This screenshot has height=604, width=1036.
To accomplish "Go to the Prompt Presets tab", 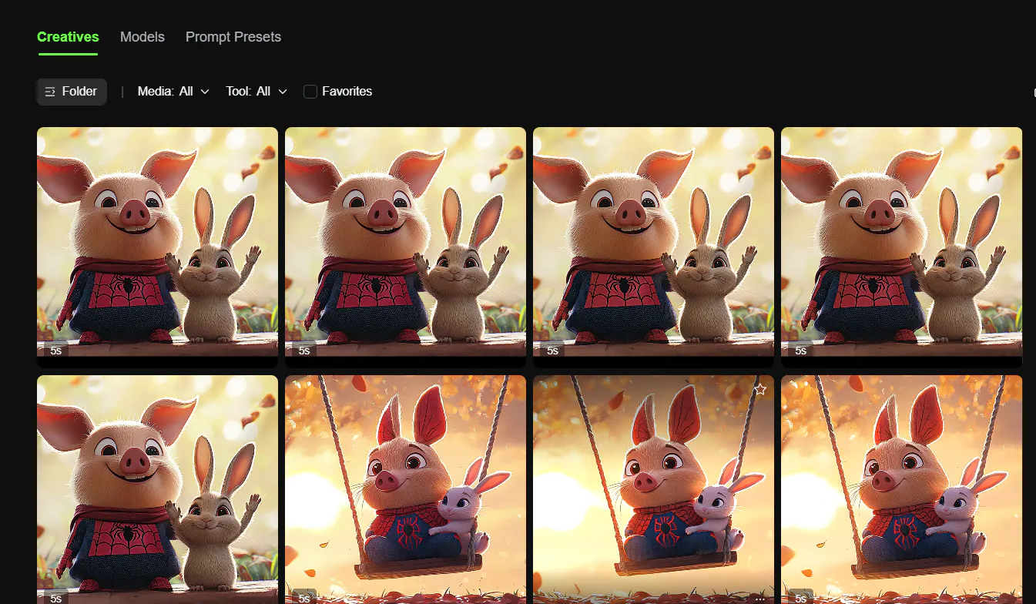I will [233, 37].
